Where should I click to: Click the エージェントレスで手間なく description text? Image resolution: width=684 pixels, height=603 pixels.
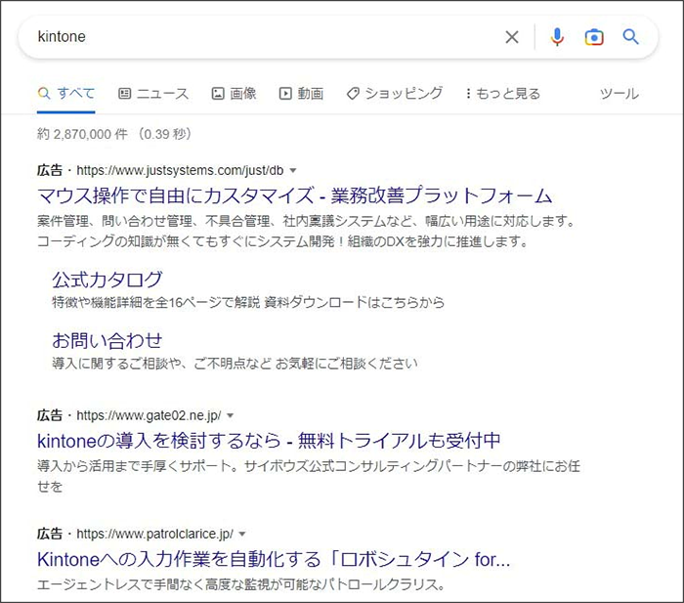pyautogui.click(x=241, y=584)
